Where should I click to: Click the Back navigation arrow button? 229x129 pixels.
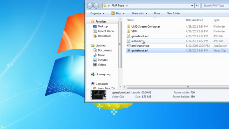pyautogui.click(x=90, y=5)
